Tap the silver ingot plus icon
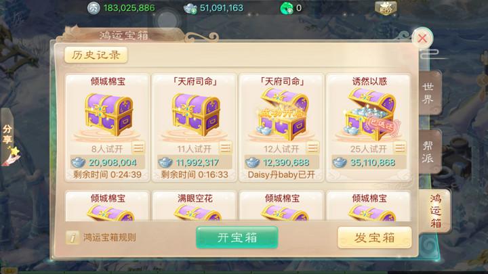The width and height of the screenshot is (488, 274). (190, 8)
